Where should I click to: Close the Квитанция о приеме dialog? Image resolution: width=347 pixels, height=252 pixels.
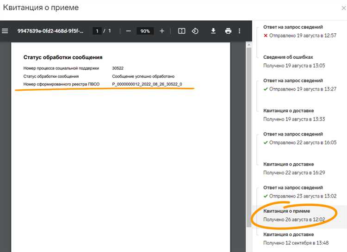tap(343, 8)
